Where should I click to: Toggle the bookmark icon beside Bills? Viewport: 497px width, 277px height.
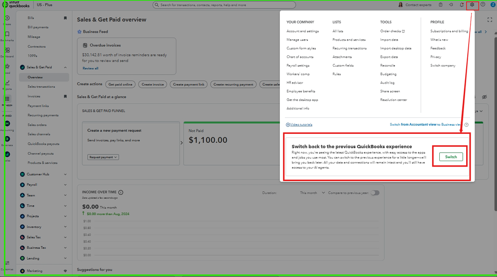click(x=65, y=18)
